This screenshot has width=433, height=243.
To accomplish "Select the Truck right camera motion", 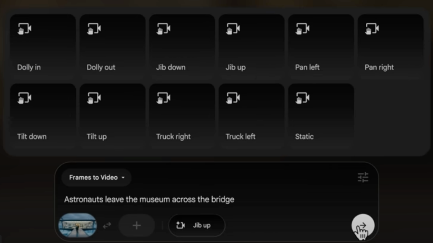I will (x=182, y=116).
